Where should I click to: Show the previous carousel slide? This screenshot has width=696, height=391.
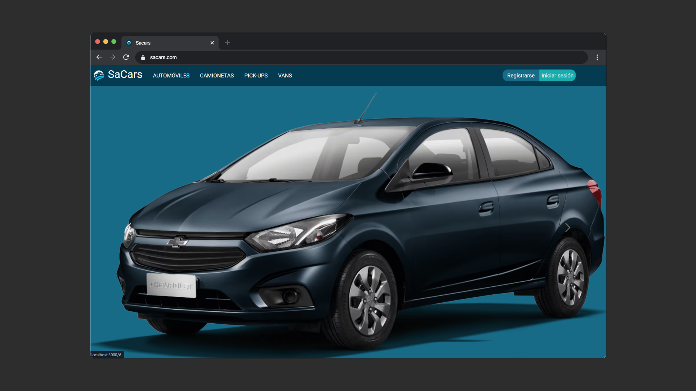[x=129, y=228]
